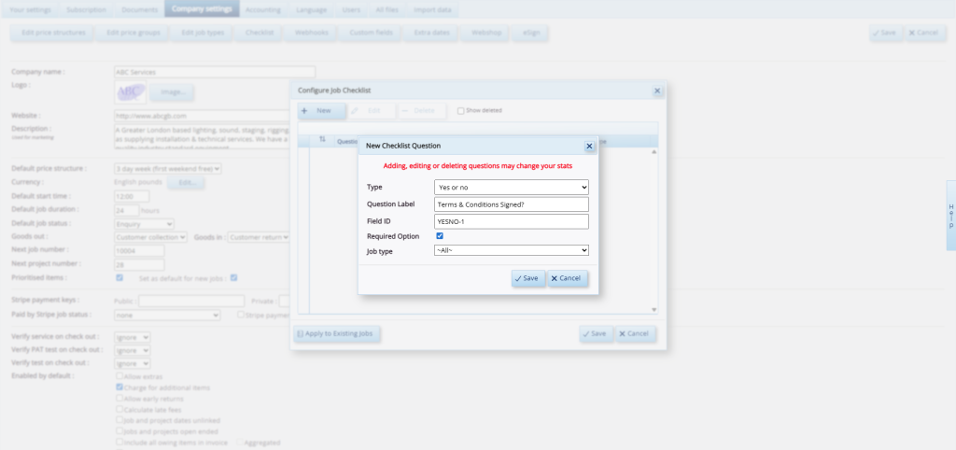Open the eSign settings button
Image resolution: width=956 pixels, height=450 pixels.
(530, 33)
